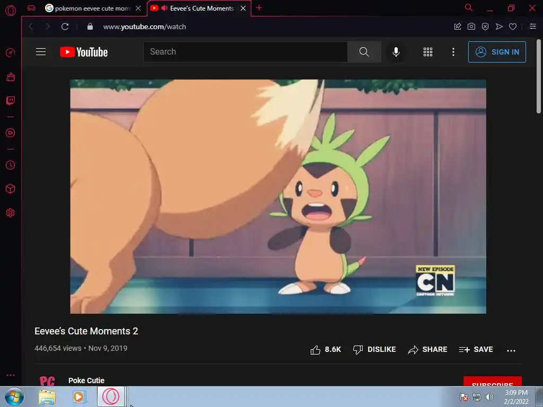Open a new tab with plus button
Viewport: 543px width, 407px height.
click(x=259, y=8)
